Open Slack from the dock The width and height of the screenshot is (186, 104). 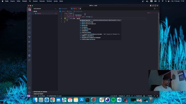[102, 100]
